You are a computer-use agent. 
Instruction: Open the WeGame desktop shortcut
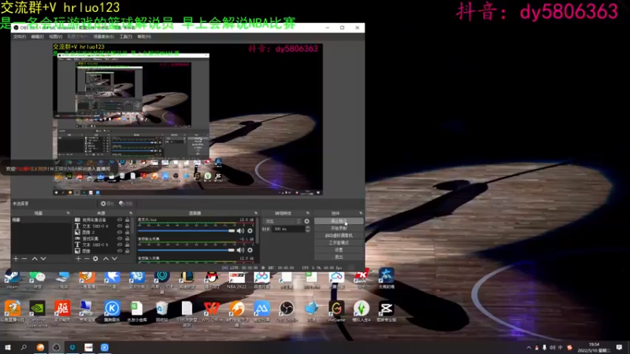pyautogui.click(x=336, y=312)
